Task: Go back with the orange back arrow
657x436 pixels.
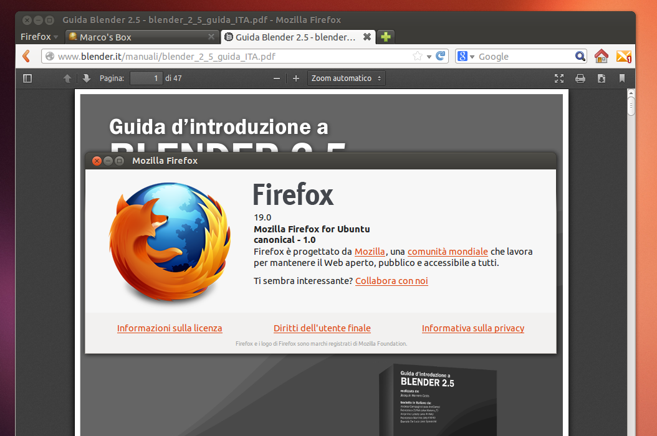Action: click(26, 56)
